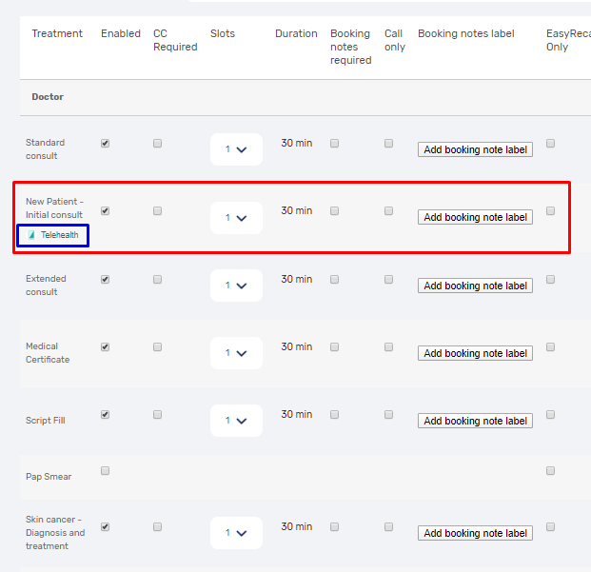Tick Booking notes required for Script Fill
The image size is (591, 572).
click(x=334, y=415)
